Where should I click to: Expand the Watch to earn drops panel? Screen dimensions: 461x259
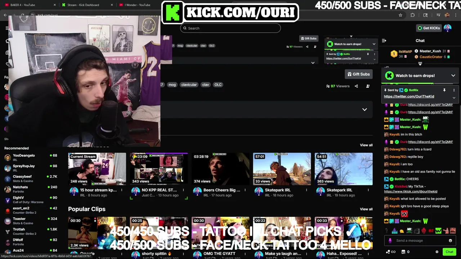pyautogui.click(x=453, y=76)
